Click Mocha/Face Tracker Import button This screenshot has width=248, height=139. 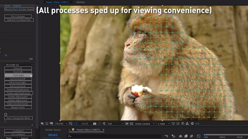19,9
